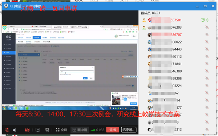Click the speaker volume icon
The height and width of the screenshot is (136, 218).
click(x=14, y=130)
